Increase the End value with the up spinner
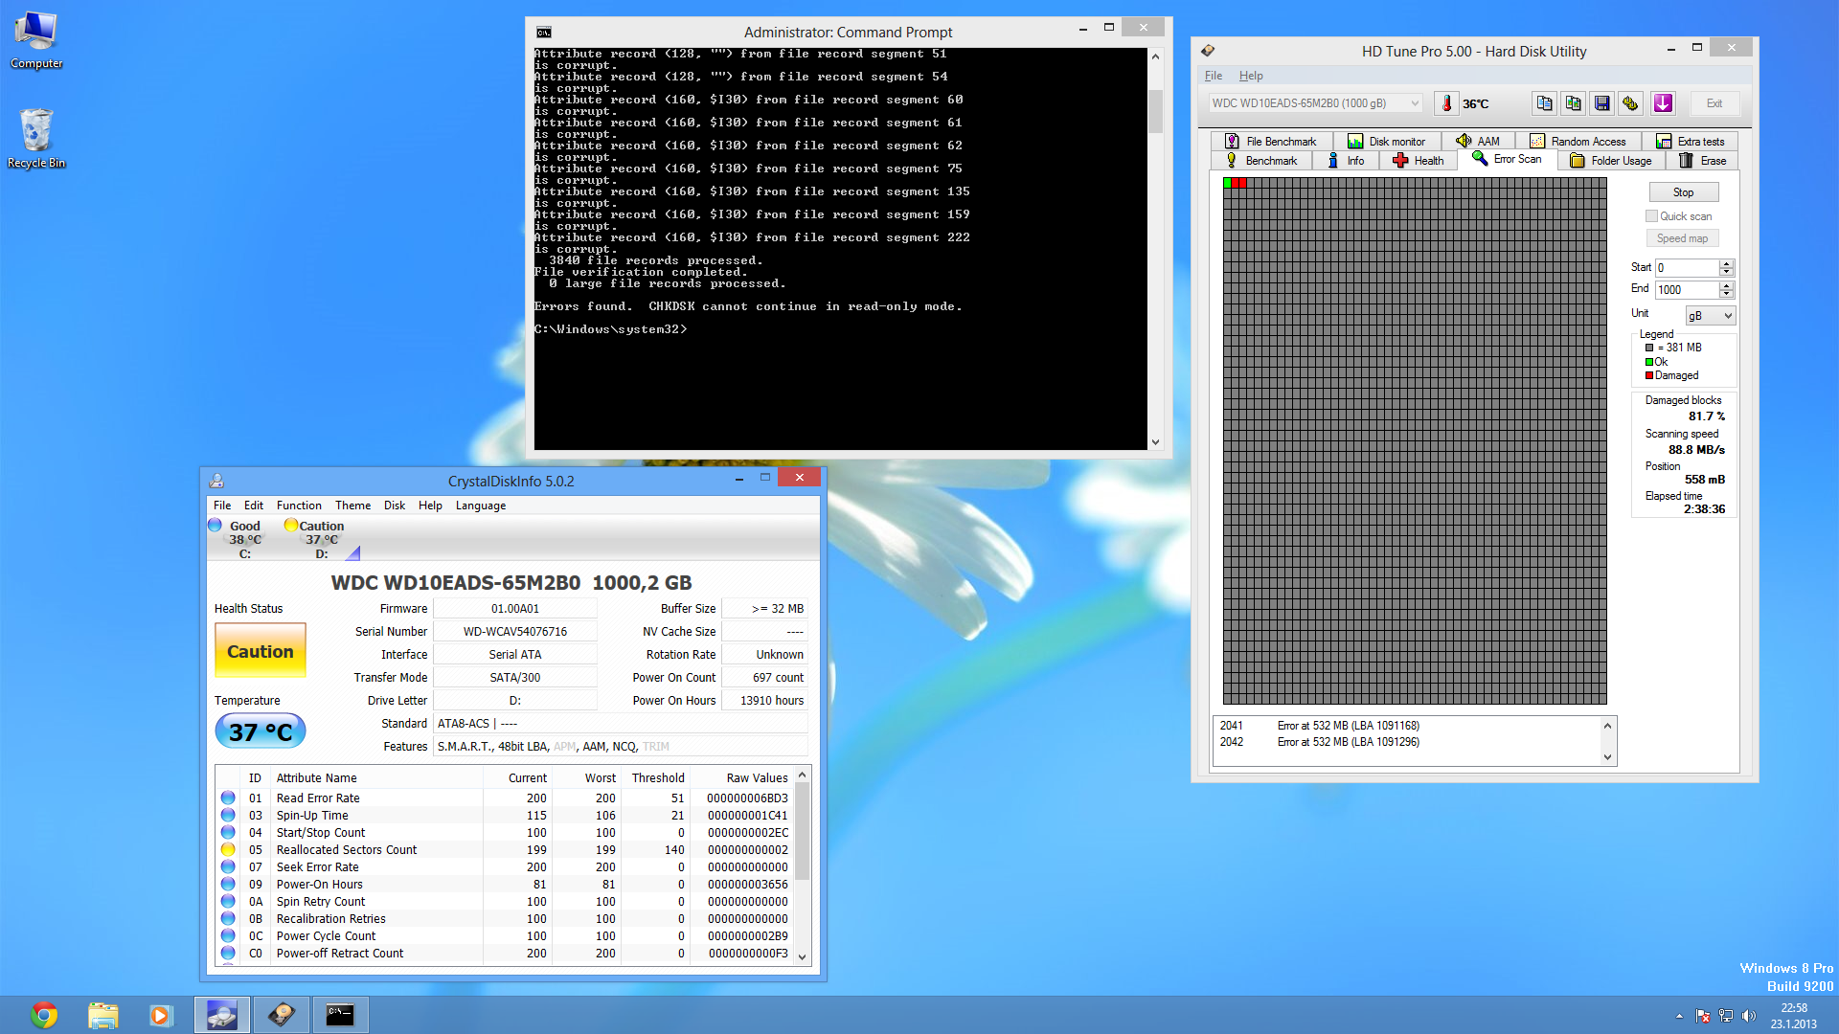The width and height of the screenshot is (1839, 1034). point(1726,285)
